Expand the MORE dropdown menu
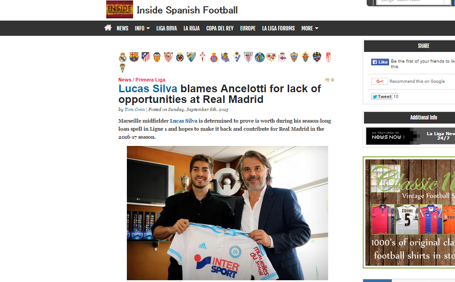Viewport: 455px width, 282px height. pyautogui.click(x=310, y=28)
